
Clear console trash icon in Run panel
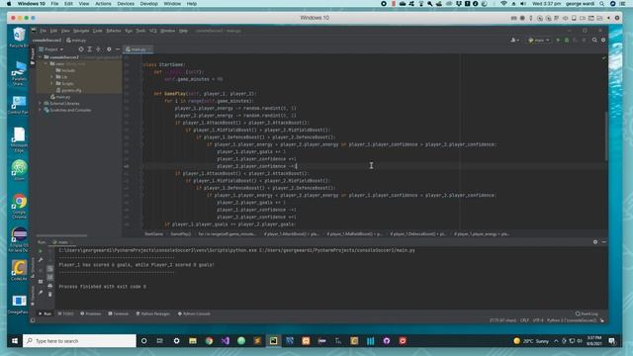coord(50,295)
